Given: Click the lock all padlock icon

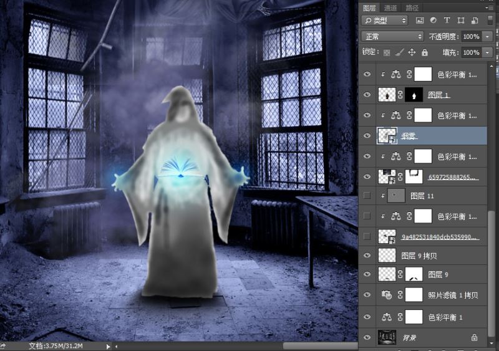Looking at the screenshot, I should coord(425,53).
